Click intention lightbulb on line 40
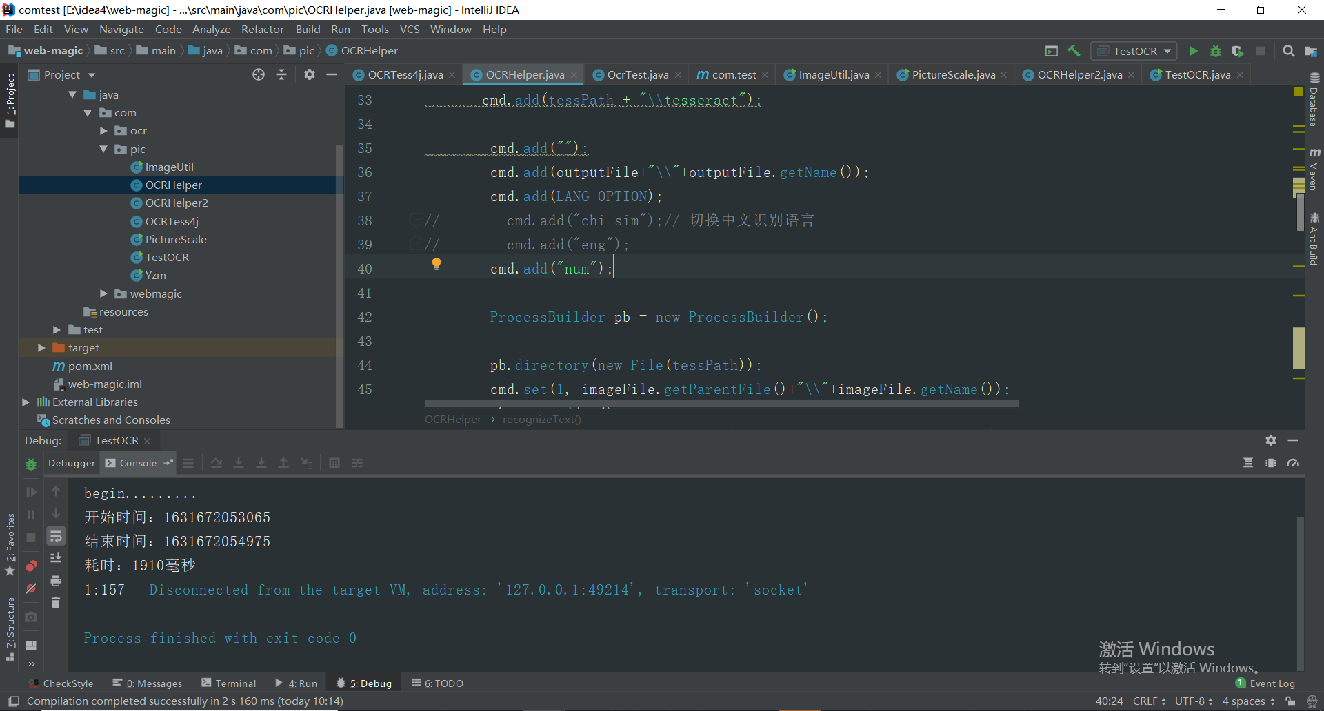 click(437, 264)
